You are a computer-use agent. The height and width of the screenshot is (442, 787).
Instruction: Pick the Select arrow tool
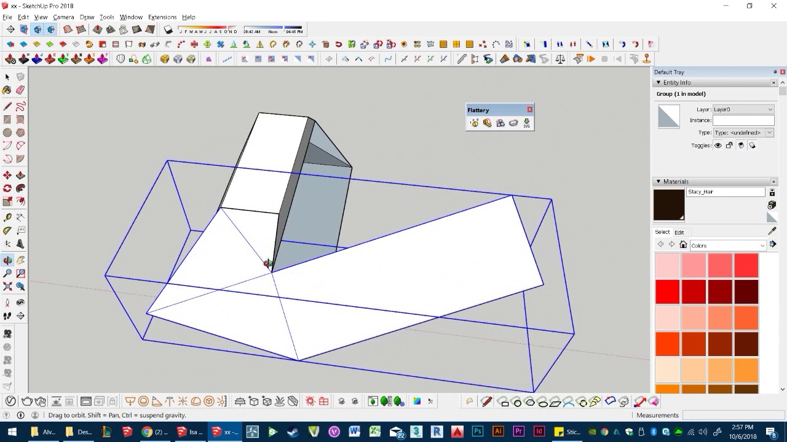tap(7, 77)
